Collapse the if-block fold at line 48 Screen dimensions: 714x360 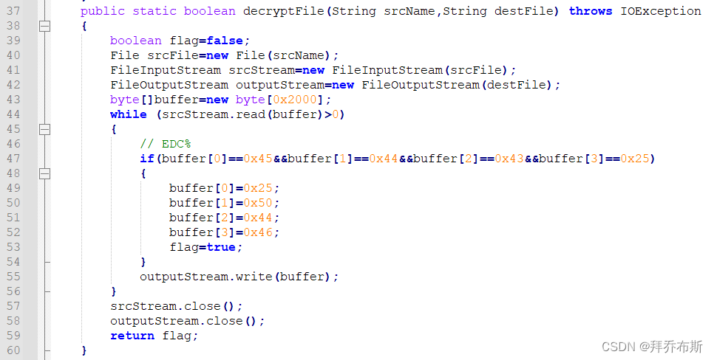point(44,173)
